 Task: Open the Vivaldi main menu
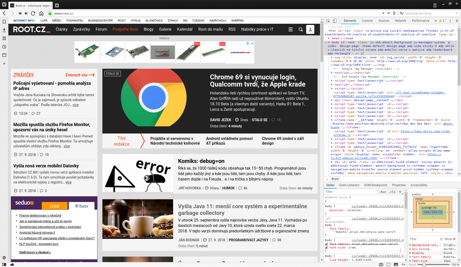[4, 5]
